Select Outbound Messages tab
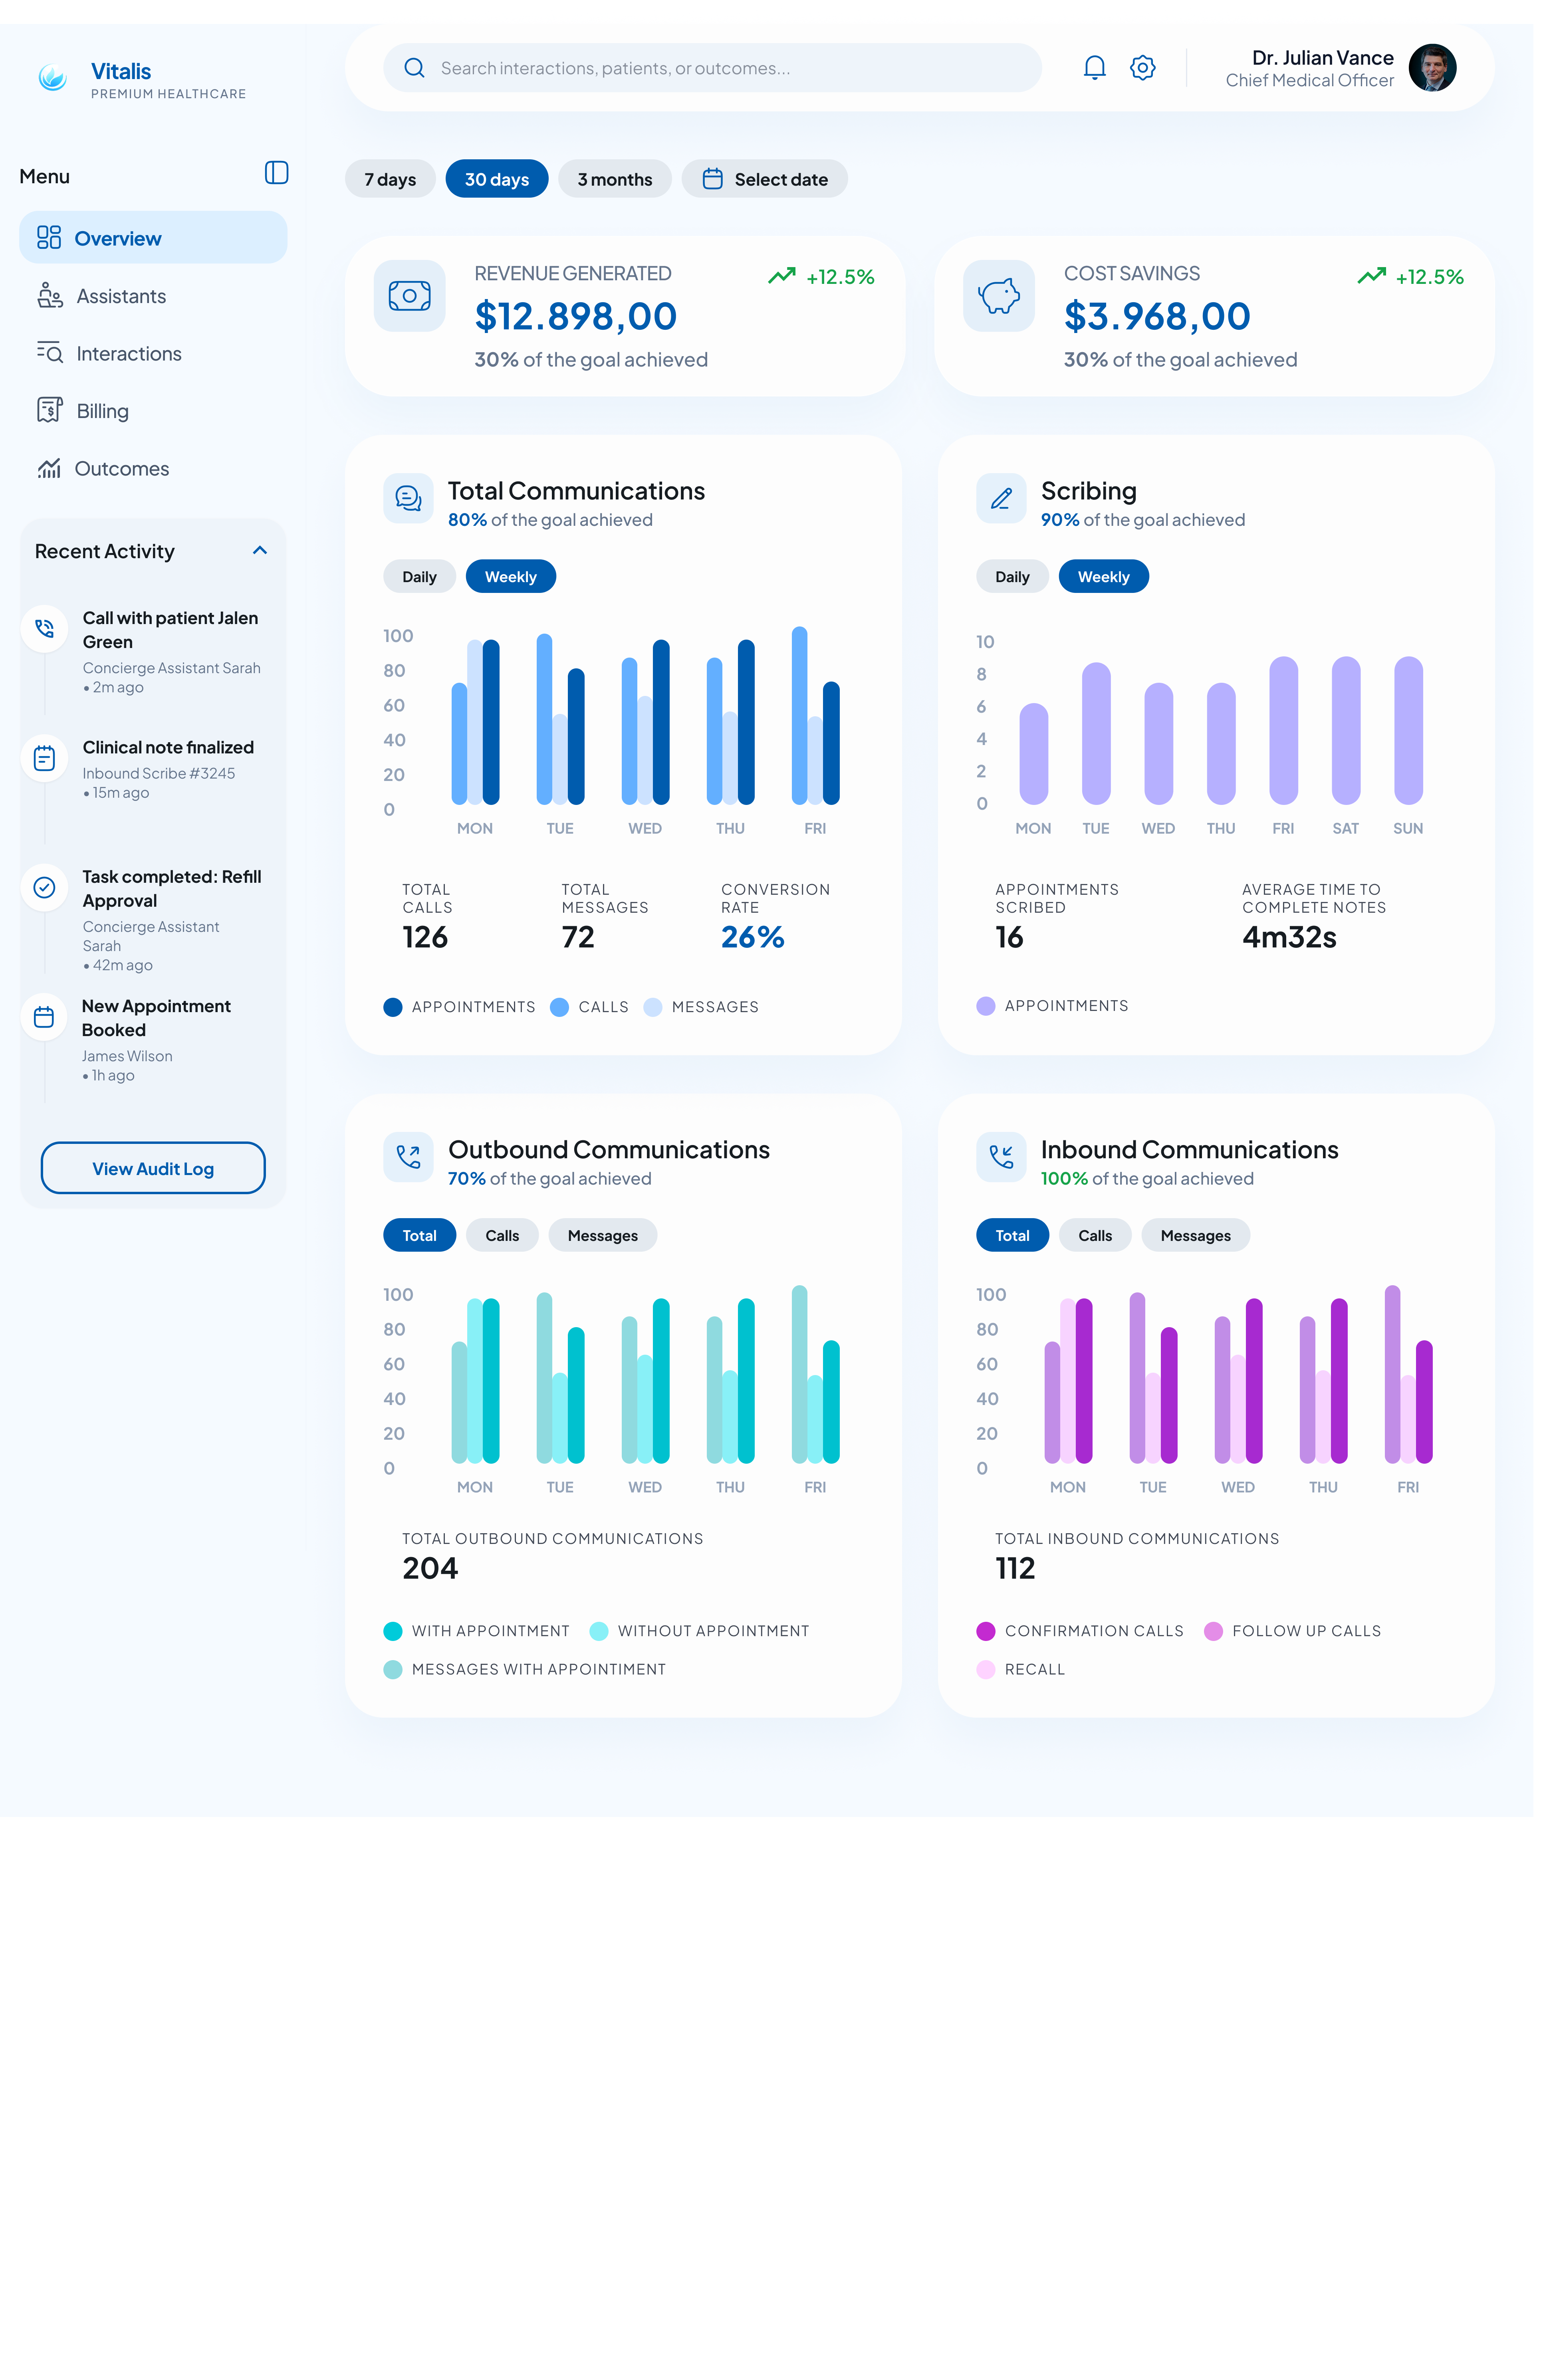 (603, 1235)
